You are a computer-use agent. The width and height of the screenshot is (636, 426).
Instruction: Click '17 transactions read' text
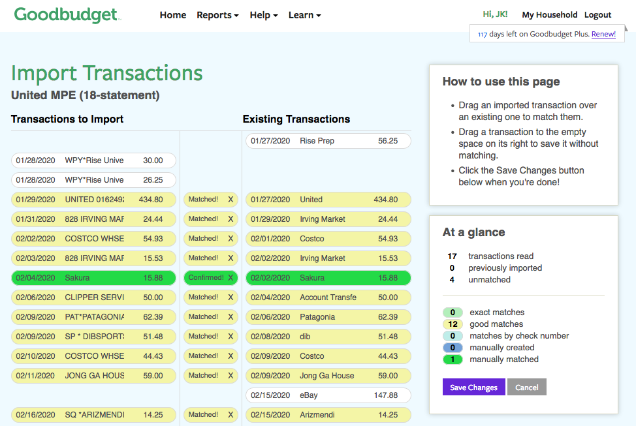[x=490, y=256]
